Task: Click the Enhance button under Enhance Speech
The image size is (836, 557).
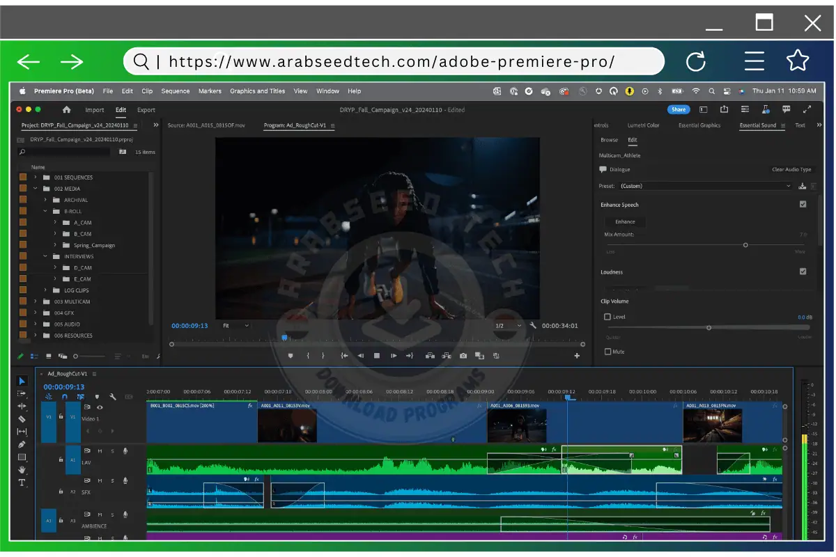Action: coord(624,221)
